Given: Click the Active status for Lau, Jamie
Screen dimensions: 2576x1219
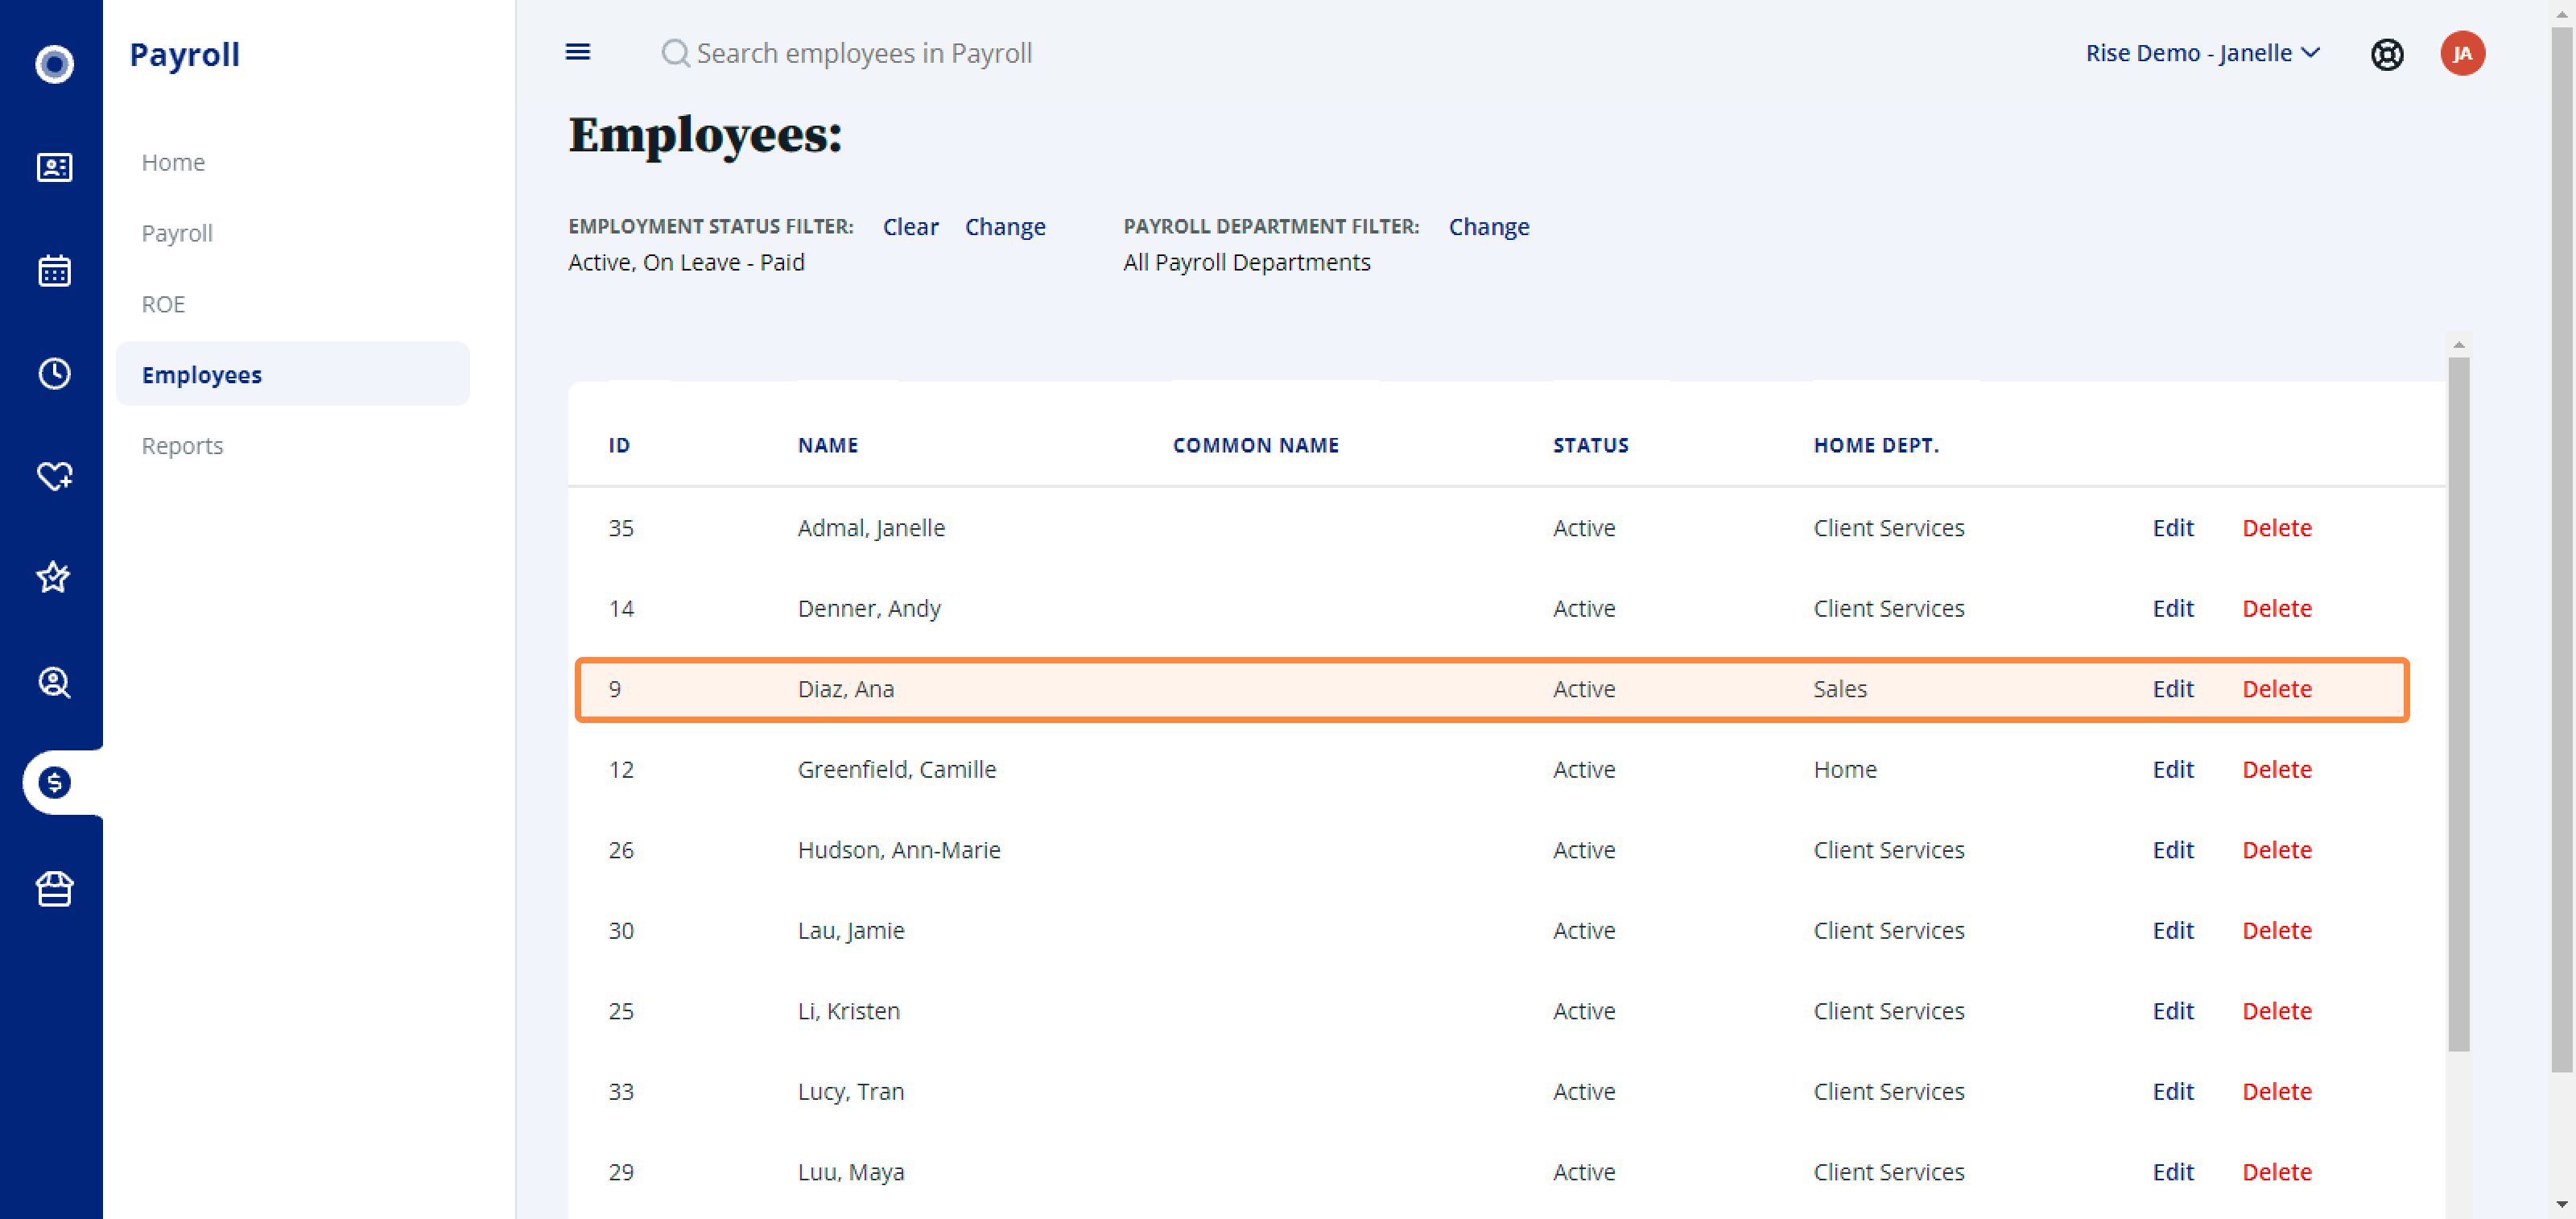Looking at the screenshot, I should 1584,930.
